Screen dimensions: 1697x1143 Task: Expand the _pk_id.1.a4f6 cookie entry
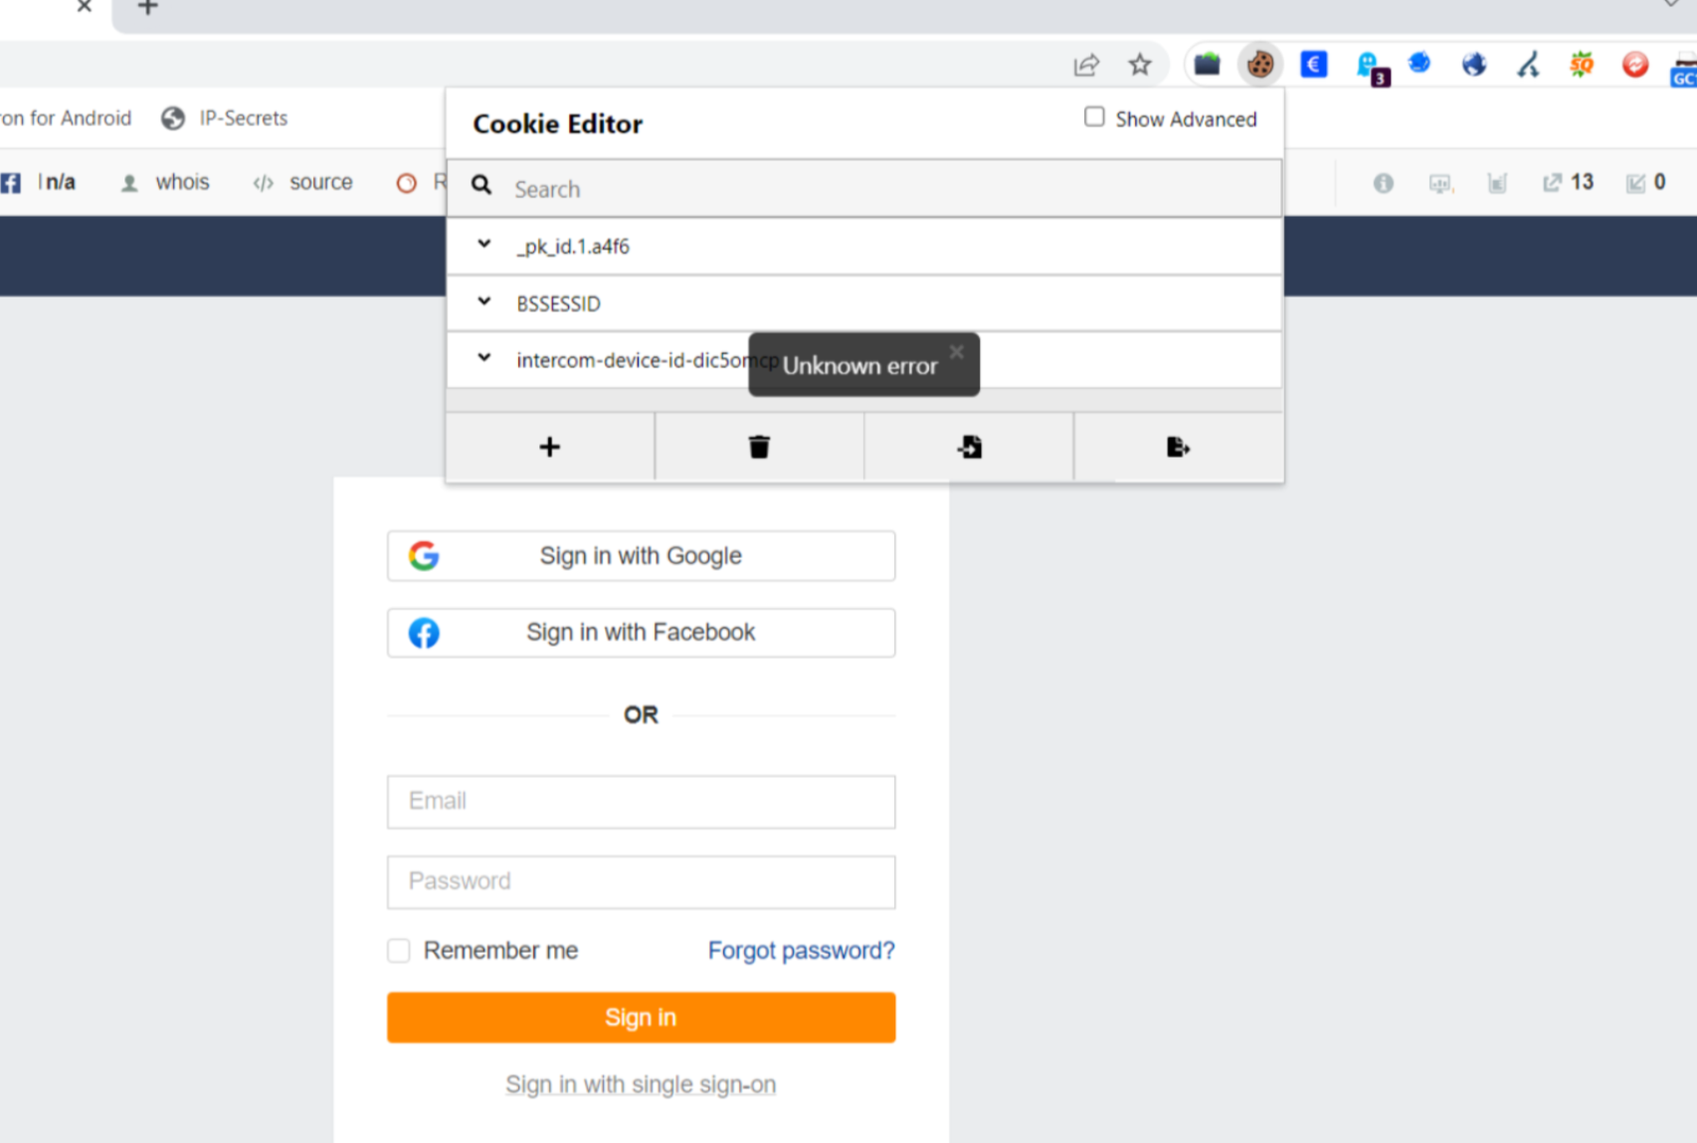pyautogui.click(x=484, y=245)
